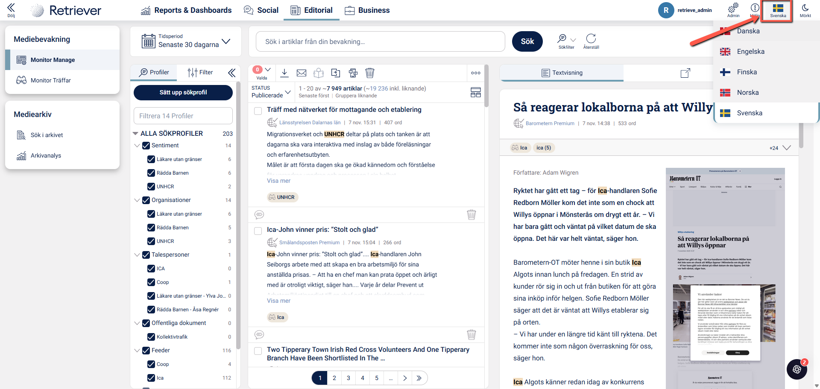Open the Valda selection dropdown arrow

coord(268,70)
